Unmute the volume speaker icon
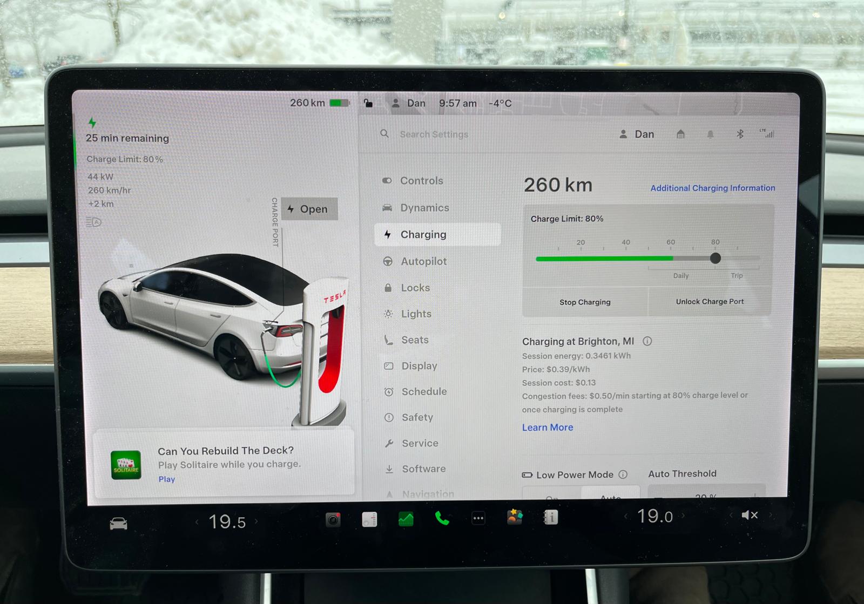 click(749, 515)
